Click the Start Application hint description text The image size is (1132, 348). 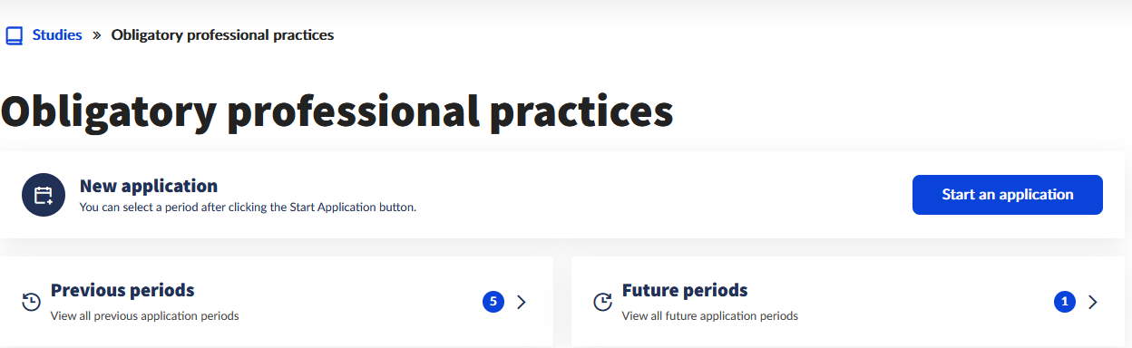[248, 208]
